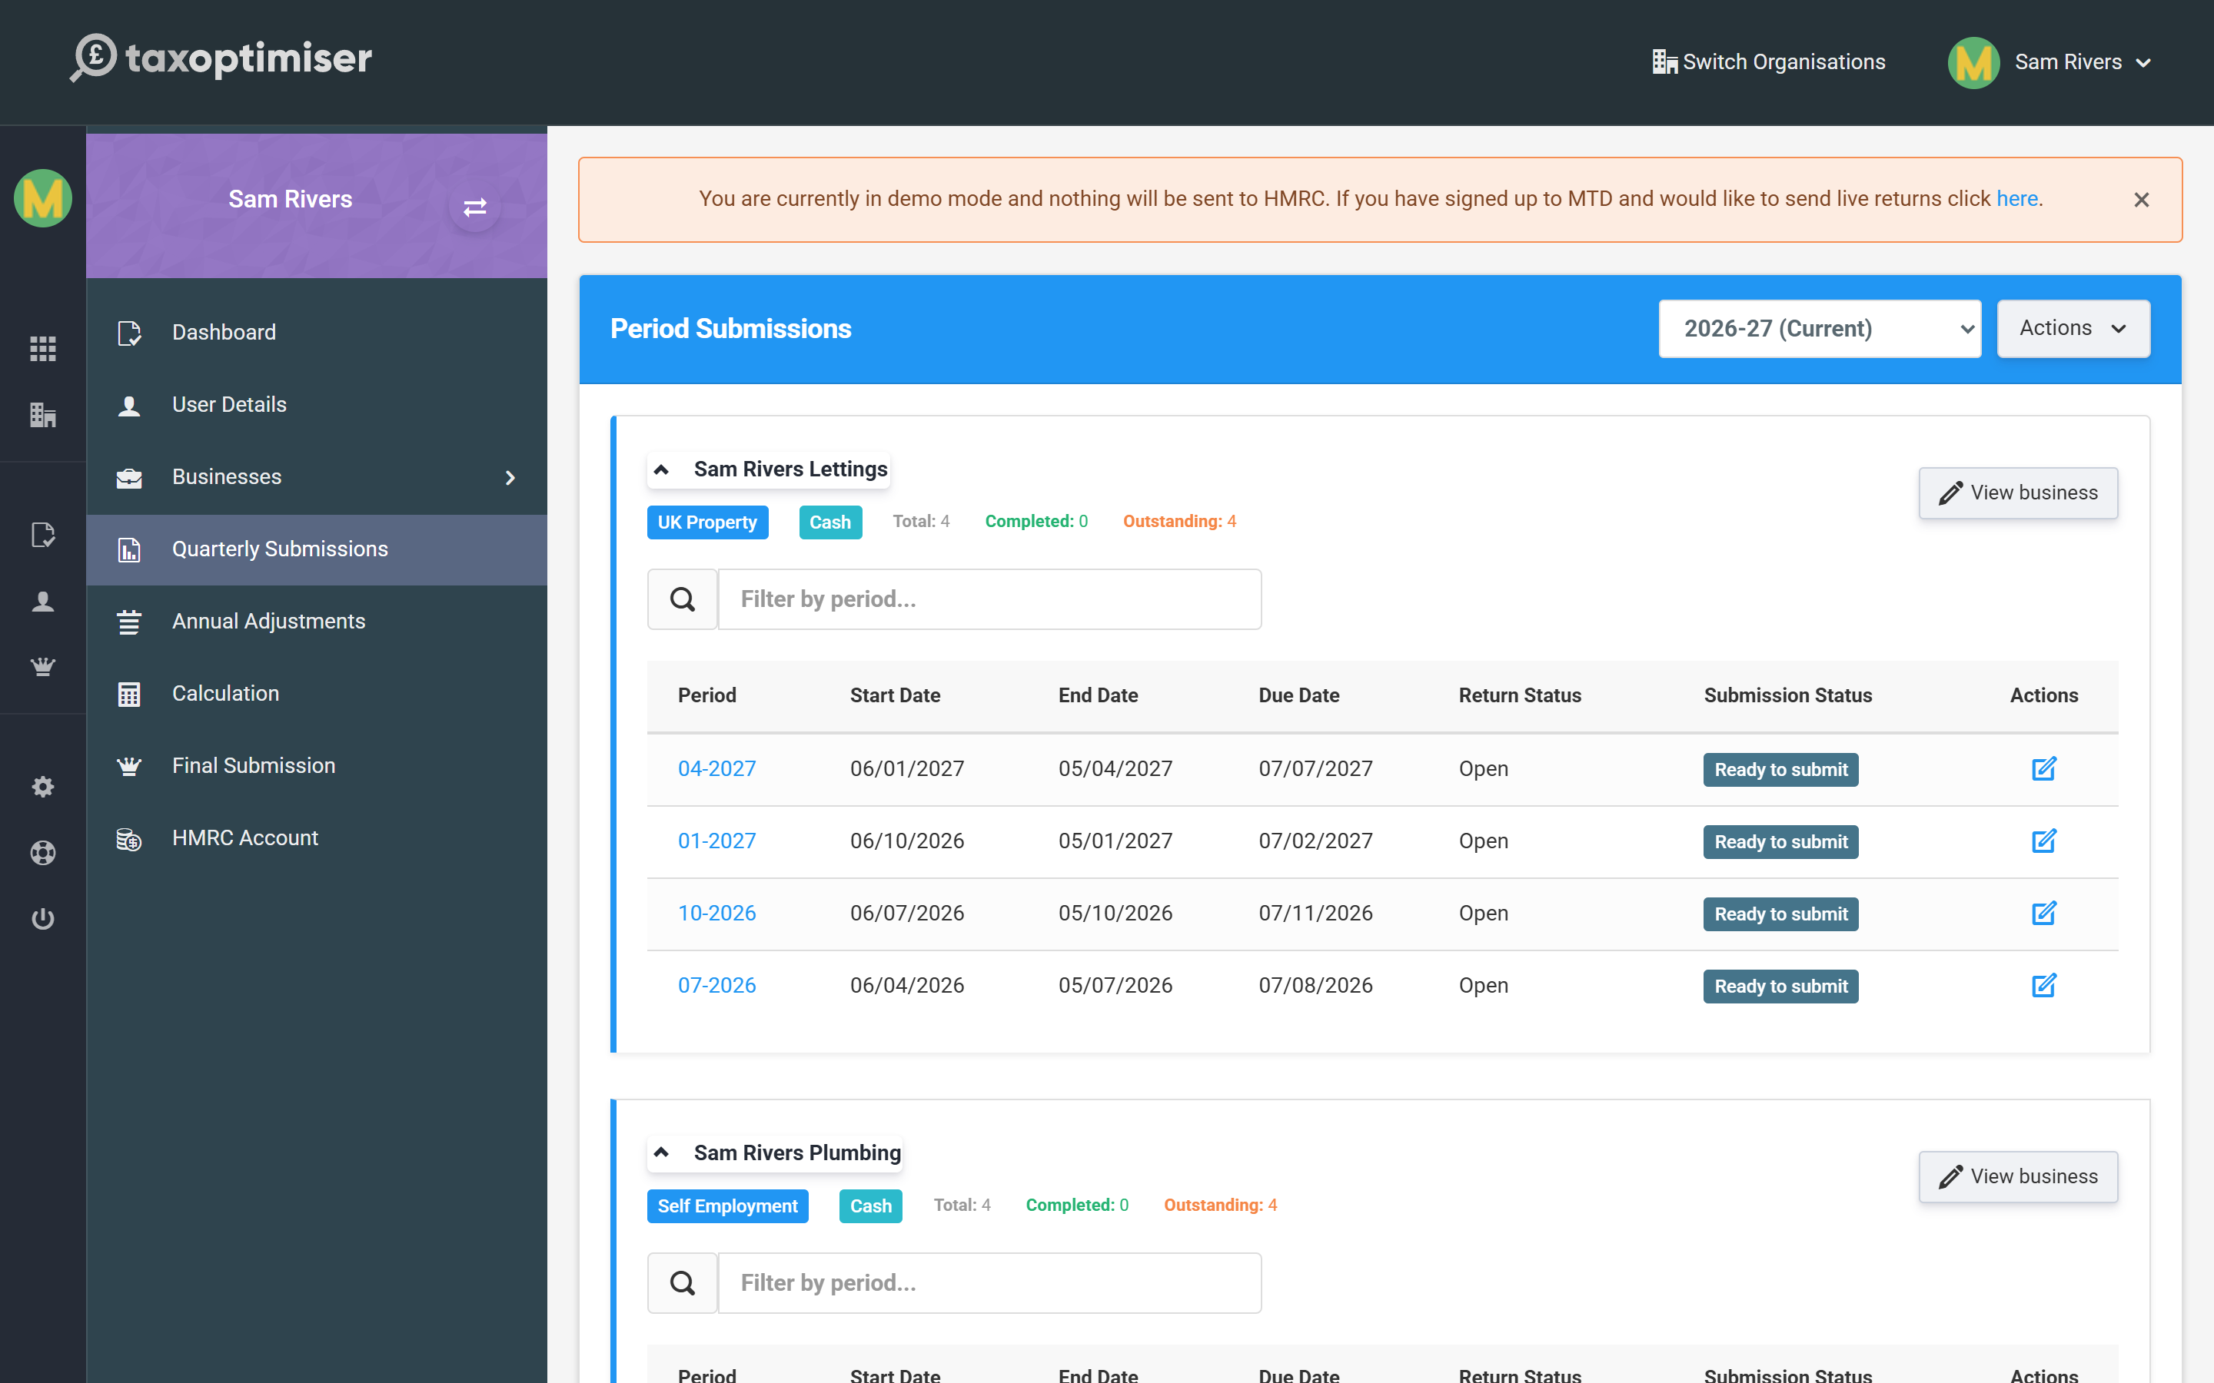Viewport: 2214px width, 1383px height.
Task: Go to Annual Adjustments
Action: (317, 621)
